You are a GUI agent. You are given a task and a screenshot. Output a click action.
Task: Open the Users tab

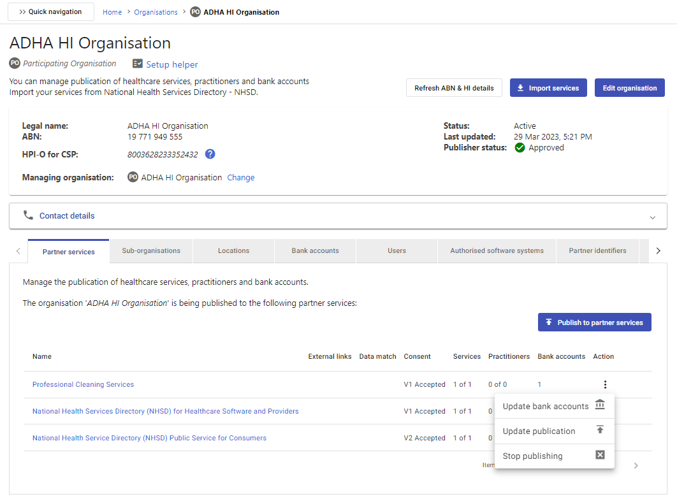pyautogui.click(x=397, y=251)
